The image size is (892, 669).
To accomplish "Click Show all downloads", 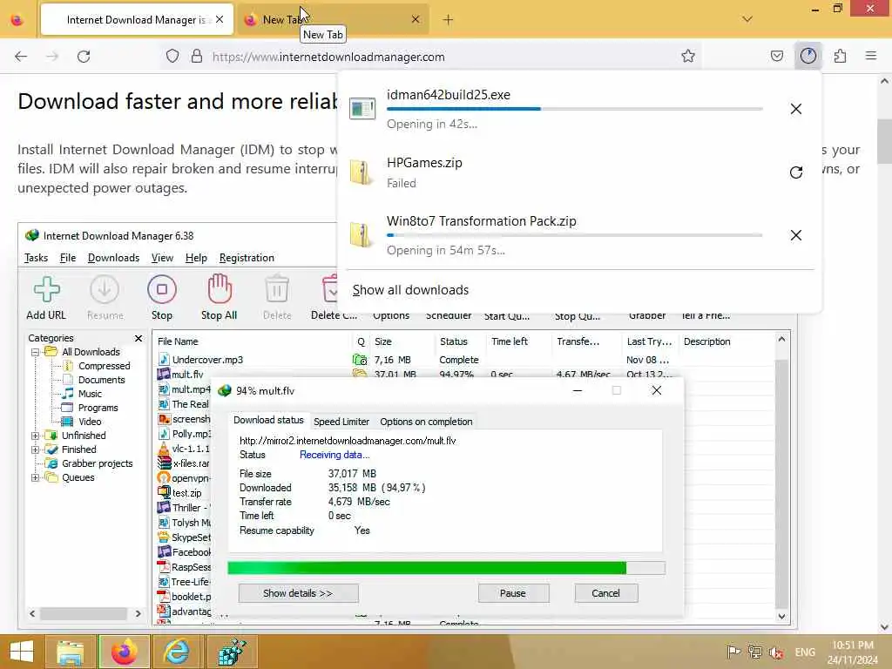I will tap(410, 289).
